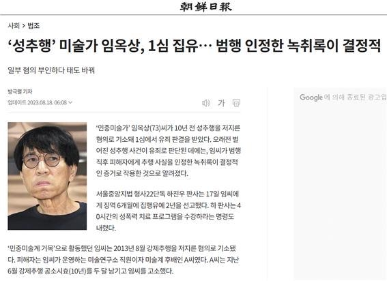
Task: Open reporter 방극렬 기자 profile
Action: (x=20, y=91)
